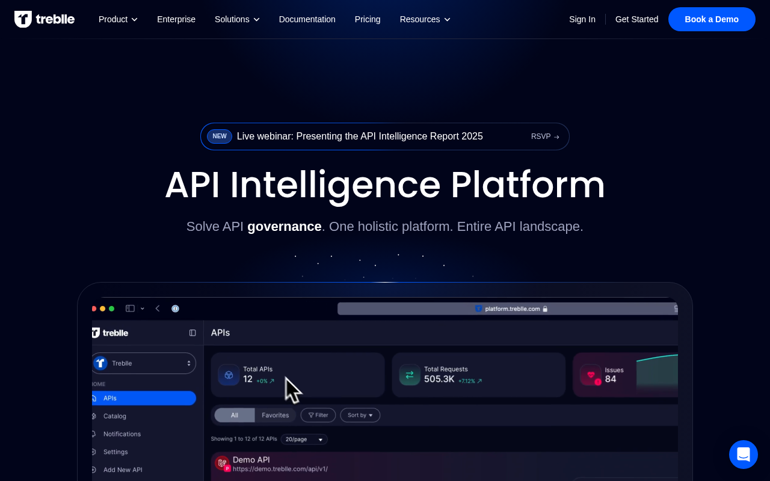Screen dimensions: 770x481
Task: Open the Demo API entry
Action: click(251, 460)
